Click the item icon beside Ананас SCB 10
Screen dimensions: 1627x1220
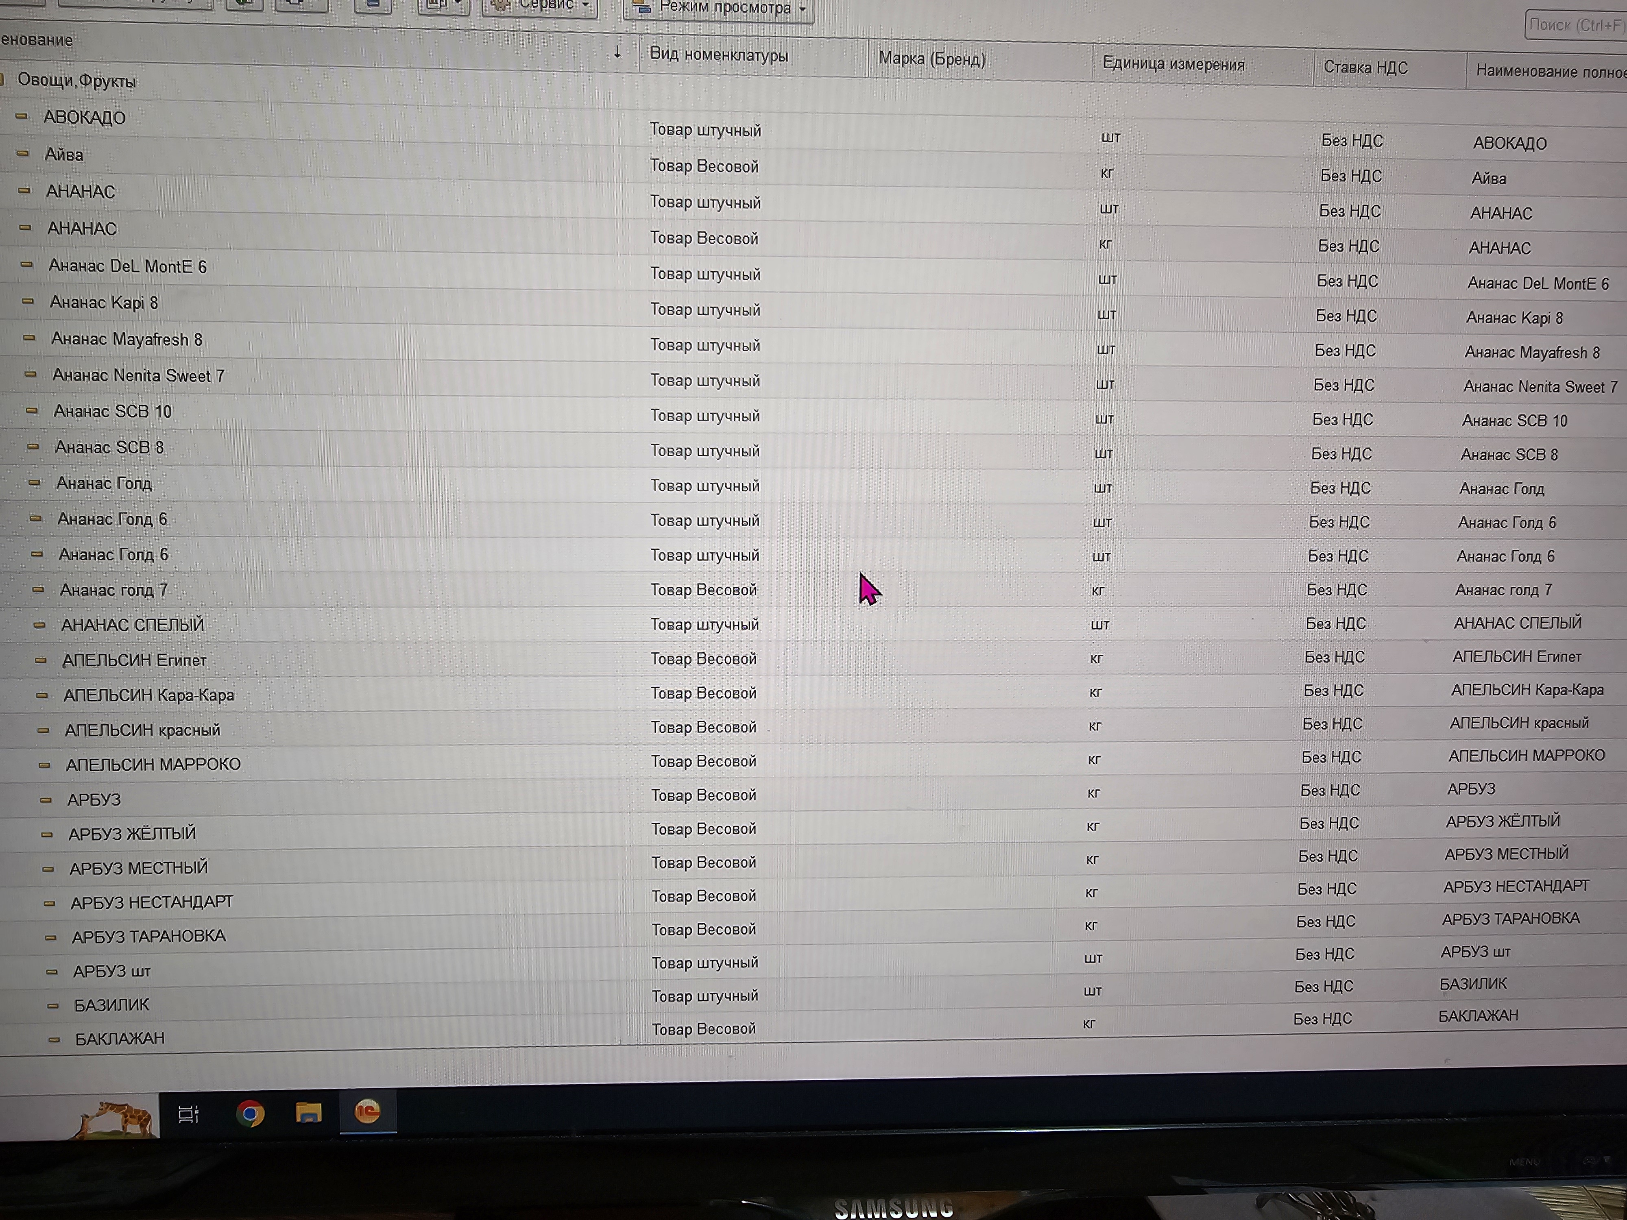(32, 410)
